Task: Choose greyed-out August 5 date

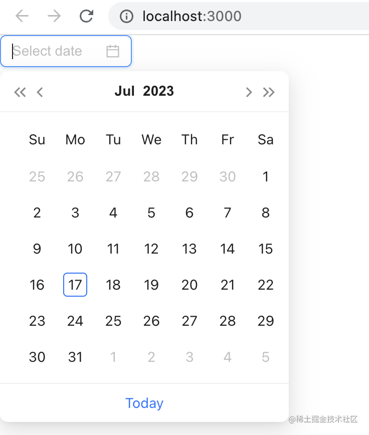Action: point(266,357)
